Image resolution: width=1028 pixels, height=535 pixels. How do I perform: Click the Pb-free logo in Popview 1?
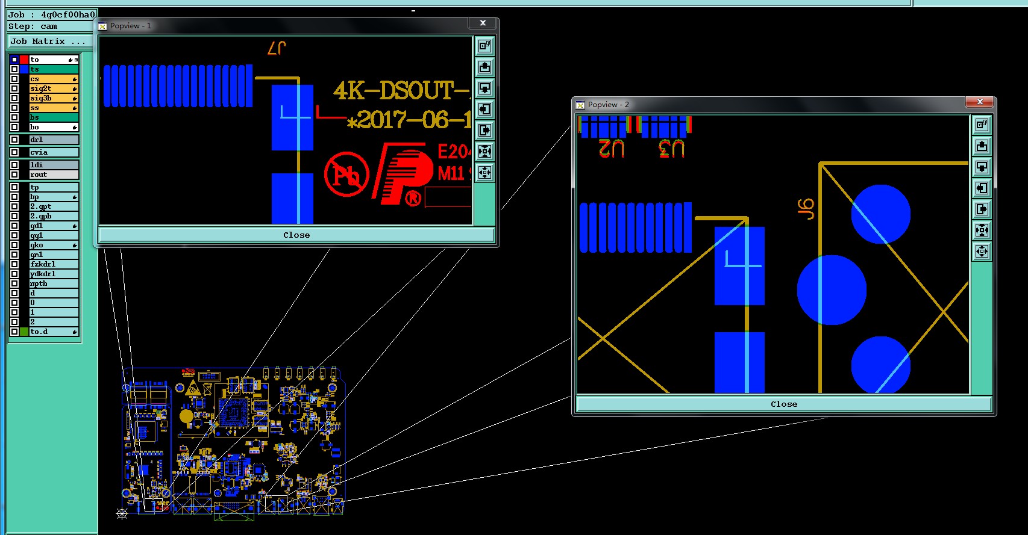[x=346, y=175]
